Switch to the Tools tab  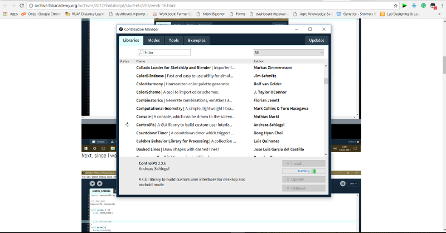click(x=174, y=40)
